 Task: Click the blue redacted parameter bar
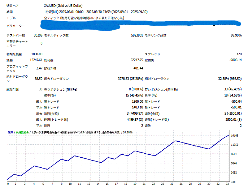(x=141, y=24)
